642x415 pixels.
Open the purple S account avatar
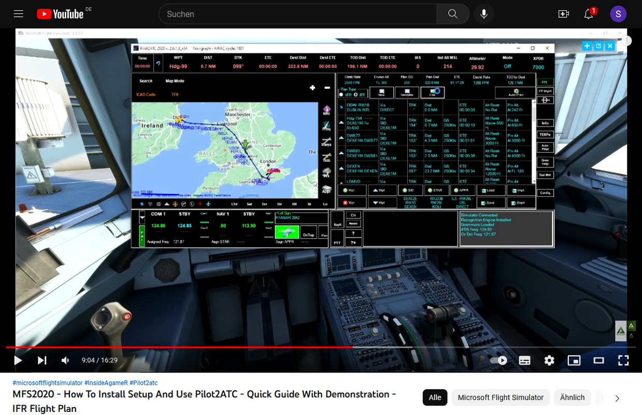click(618, 14)
